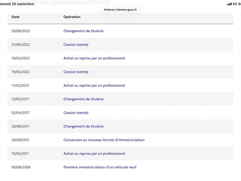The height and width of the screenshot is (181, 241).
Task: Open Cession (vente) dated 19/05/2022
Action: click(76, 72)
